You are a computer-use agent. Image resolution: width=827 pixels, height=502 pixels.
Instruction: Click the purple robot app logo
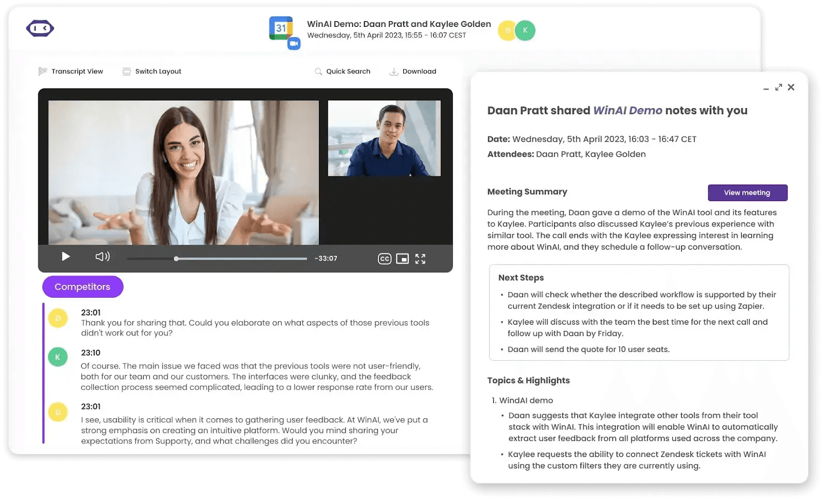[40, 28]
